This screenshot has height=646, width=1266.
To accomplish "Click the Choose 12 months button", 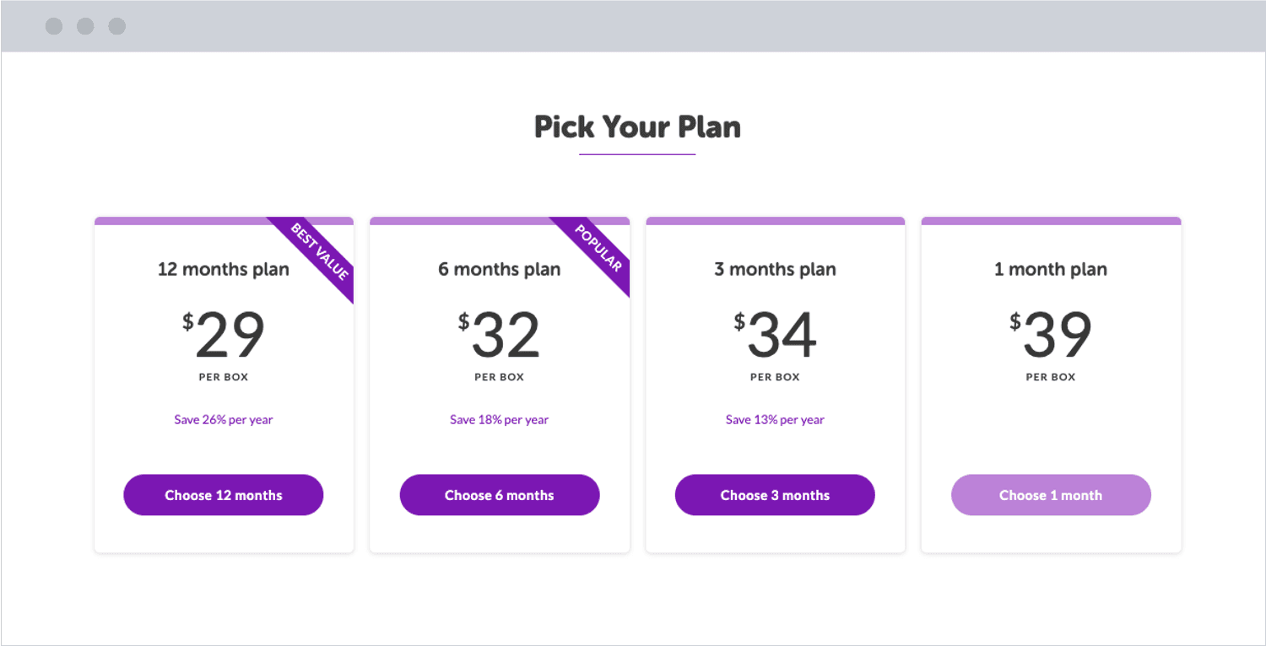I will click(223, 495).
